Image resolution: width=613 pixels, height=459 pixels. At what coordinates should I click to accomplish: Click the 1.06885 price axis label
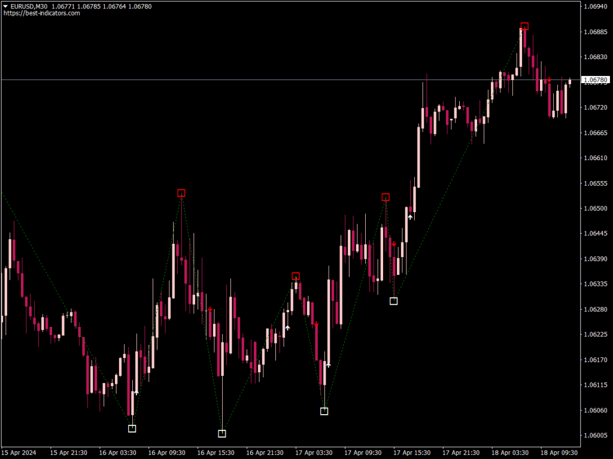(x=596, y=32)
